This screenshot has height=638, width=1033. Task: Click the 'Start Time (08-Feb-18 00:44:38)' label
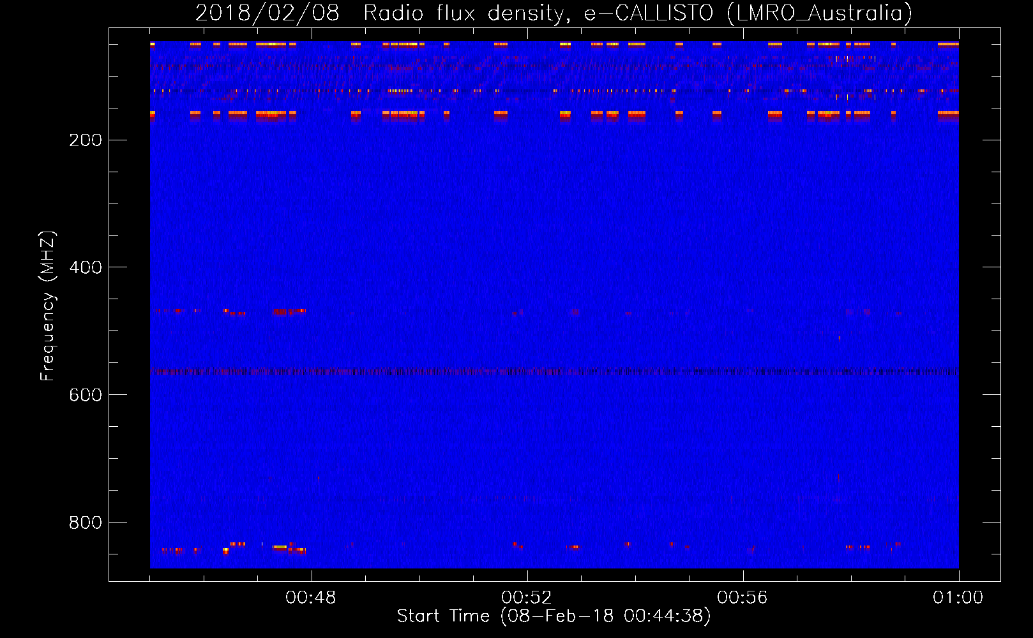coord(554,616)
